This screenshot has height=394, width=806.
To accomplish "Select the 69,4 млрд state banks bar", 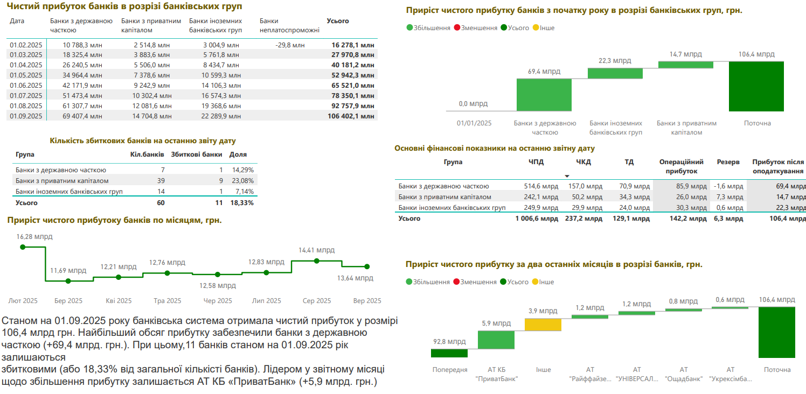I will click(544, 95).
